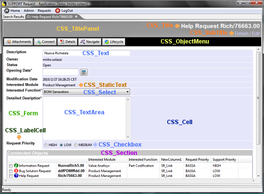Switch to the Search Results tab
Image resolution: width=264 pixels, height=194 pixels.
pyautogui.click(x=14, y=17)
